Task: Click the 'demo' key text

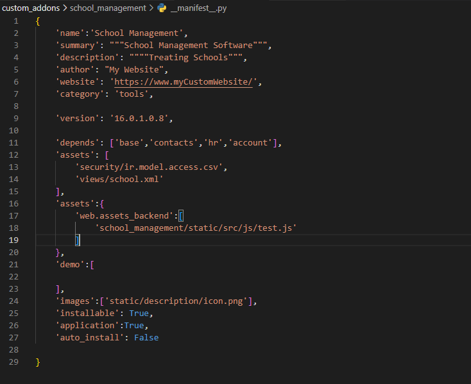Action: [70, 264]
